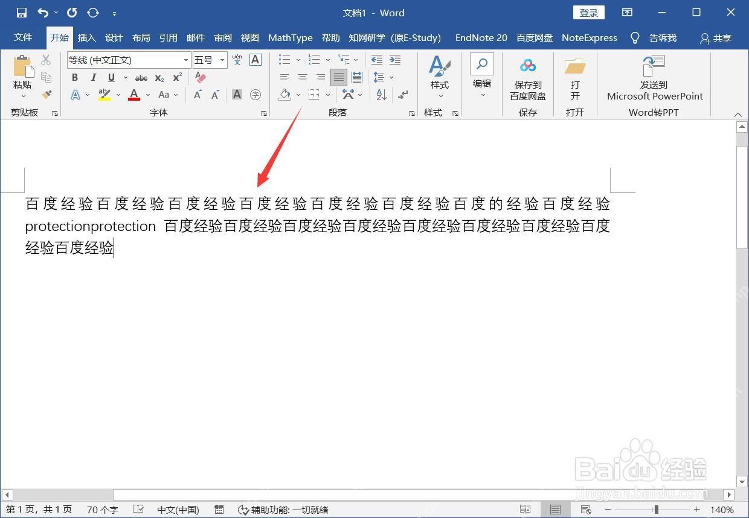Increase font size with grow icon

[198, 95]
